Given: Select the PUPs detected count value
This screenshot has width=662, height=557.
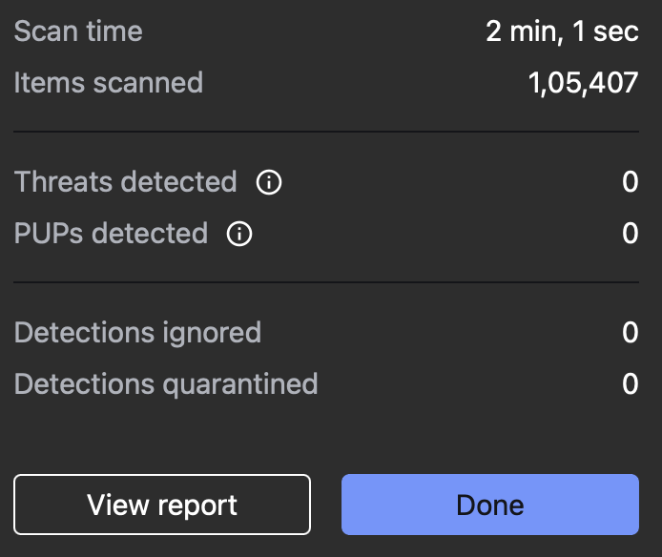Looking at the screenshot, I should (x=630, y=233).
